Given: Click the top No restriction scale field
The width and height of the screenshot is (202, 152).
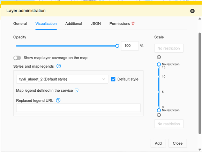Looking at the screenshot, I should coord(169,48).
